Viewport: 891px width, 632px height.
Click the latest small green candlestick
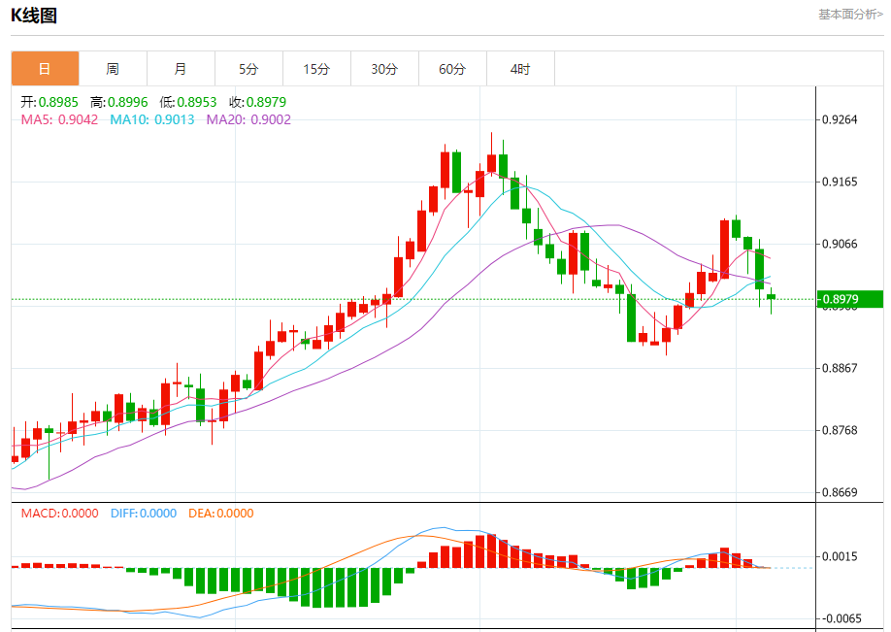[x=771, y=297]
